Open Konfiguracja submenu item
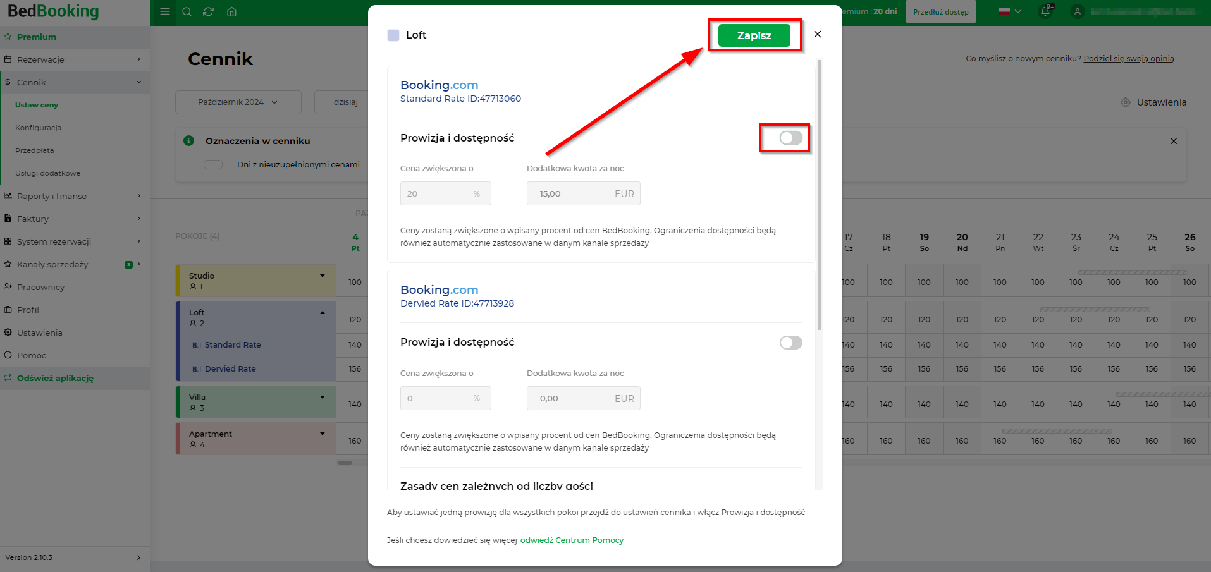This screenshot has height=572, width=1211. pos(38,128)
